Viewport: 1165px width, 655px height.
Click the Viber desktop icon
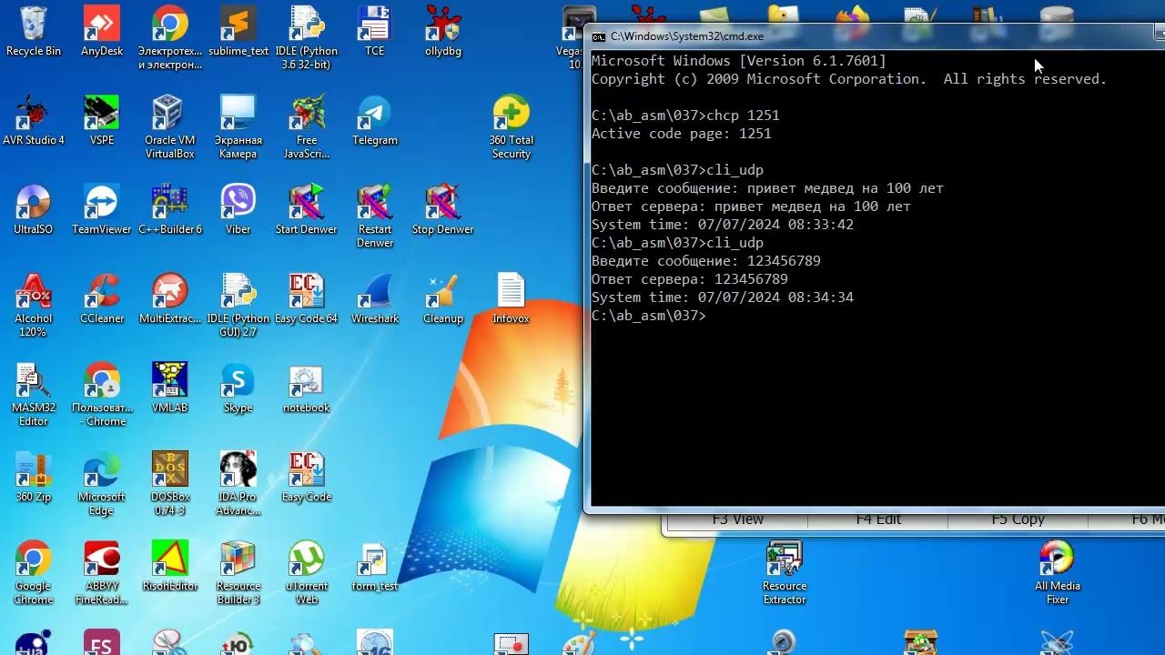238,210
